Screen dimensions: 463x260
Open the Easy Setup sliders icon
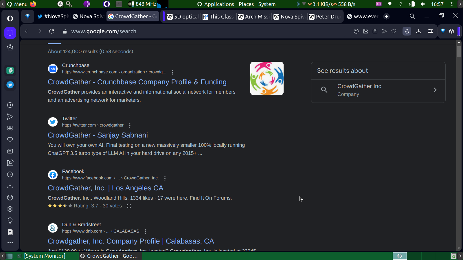point(431,31)
